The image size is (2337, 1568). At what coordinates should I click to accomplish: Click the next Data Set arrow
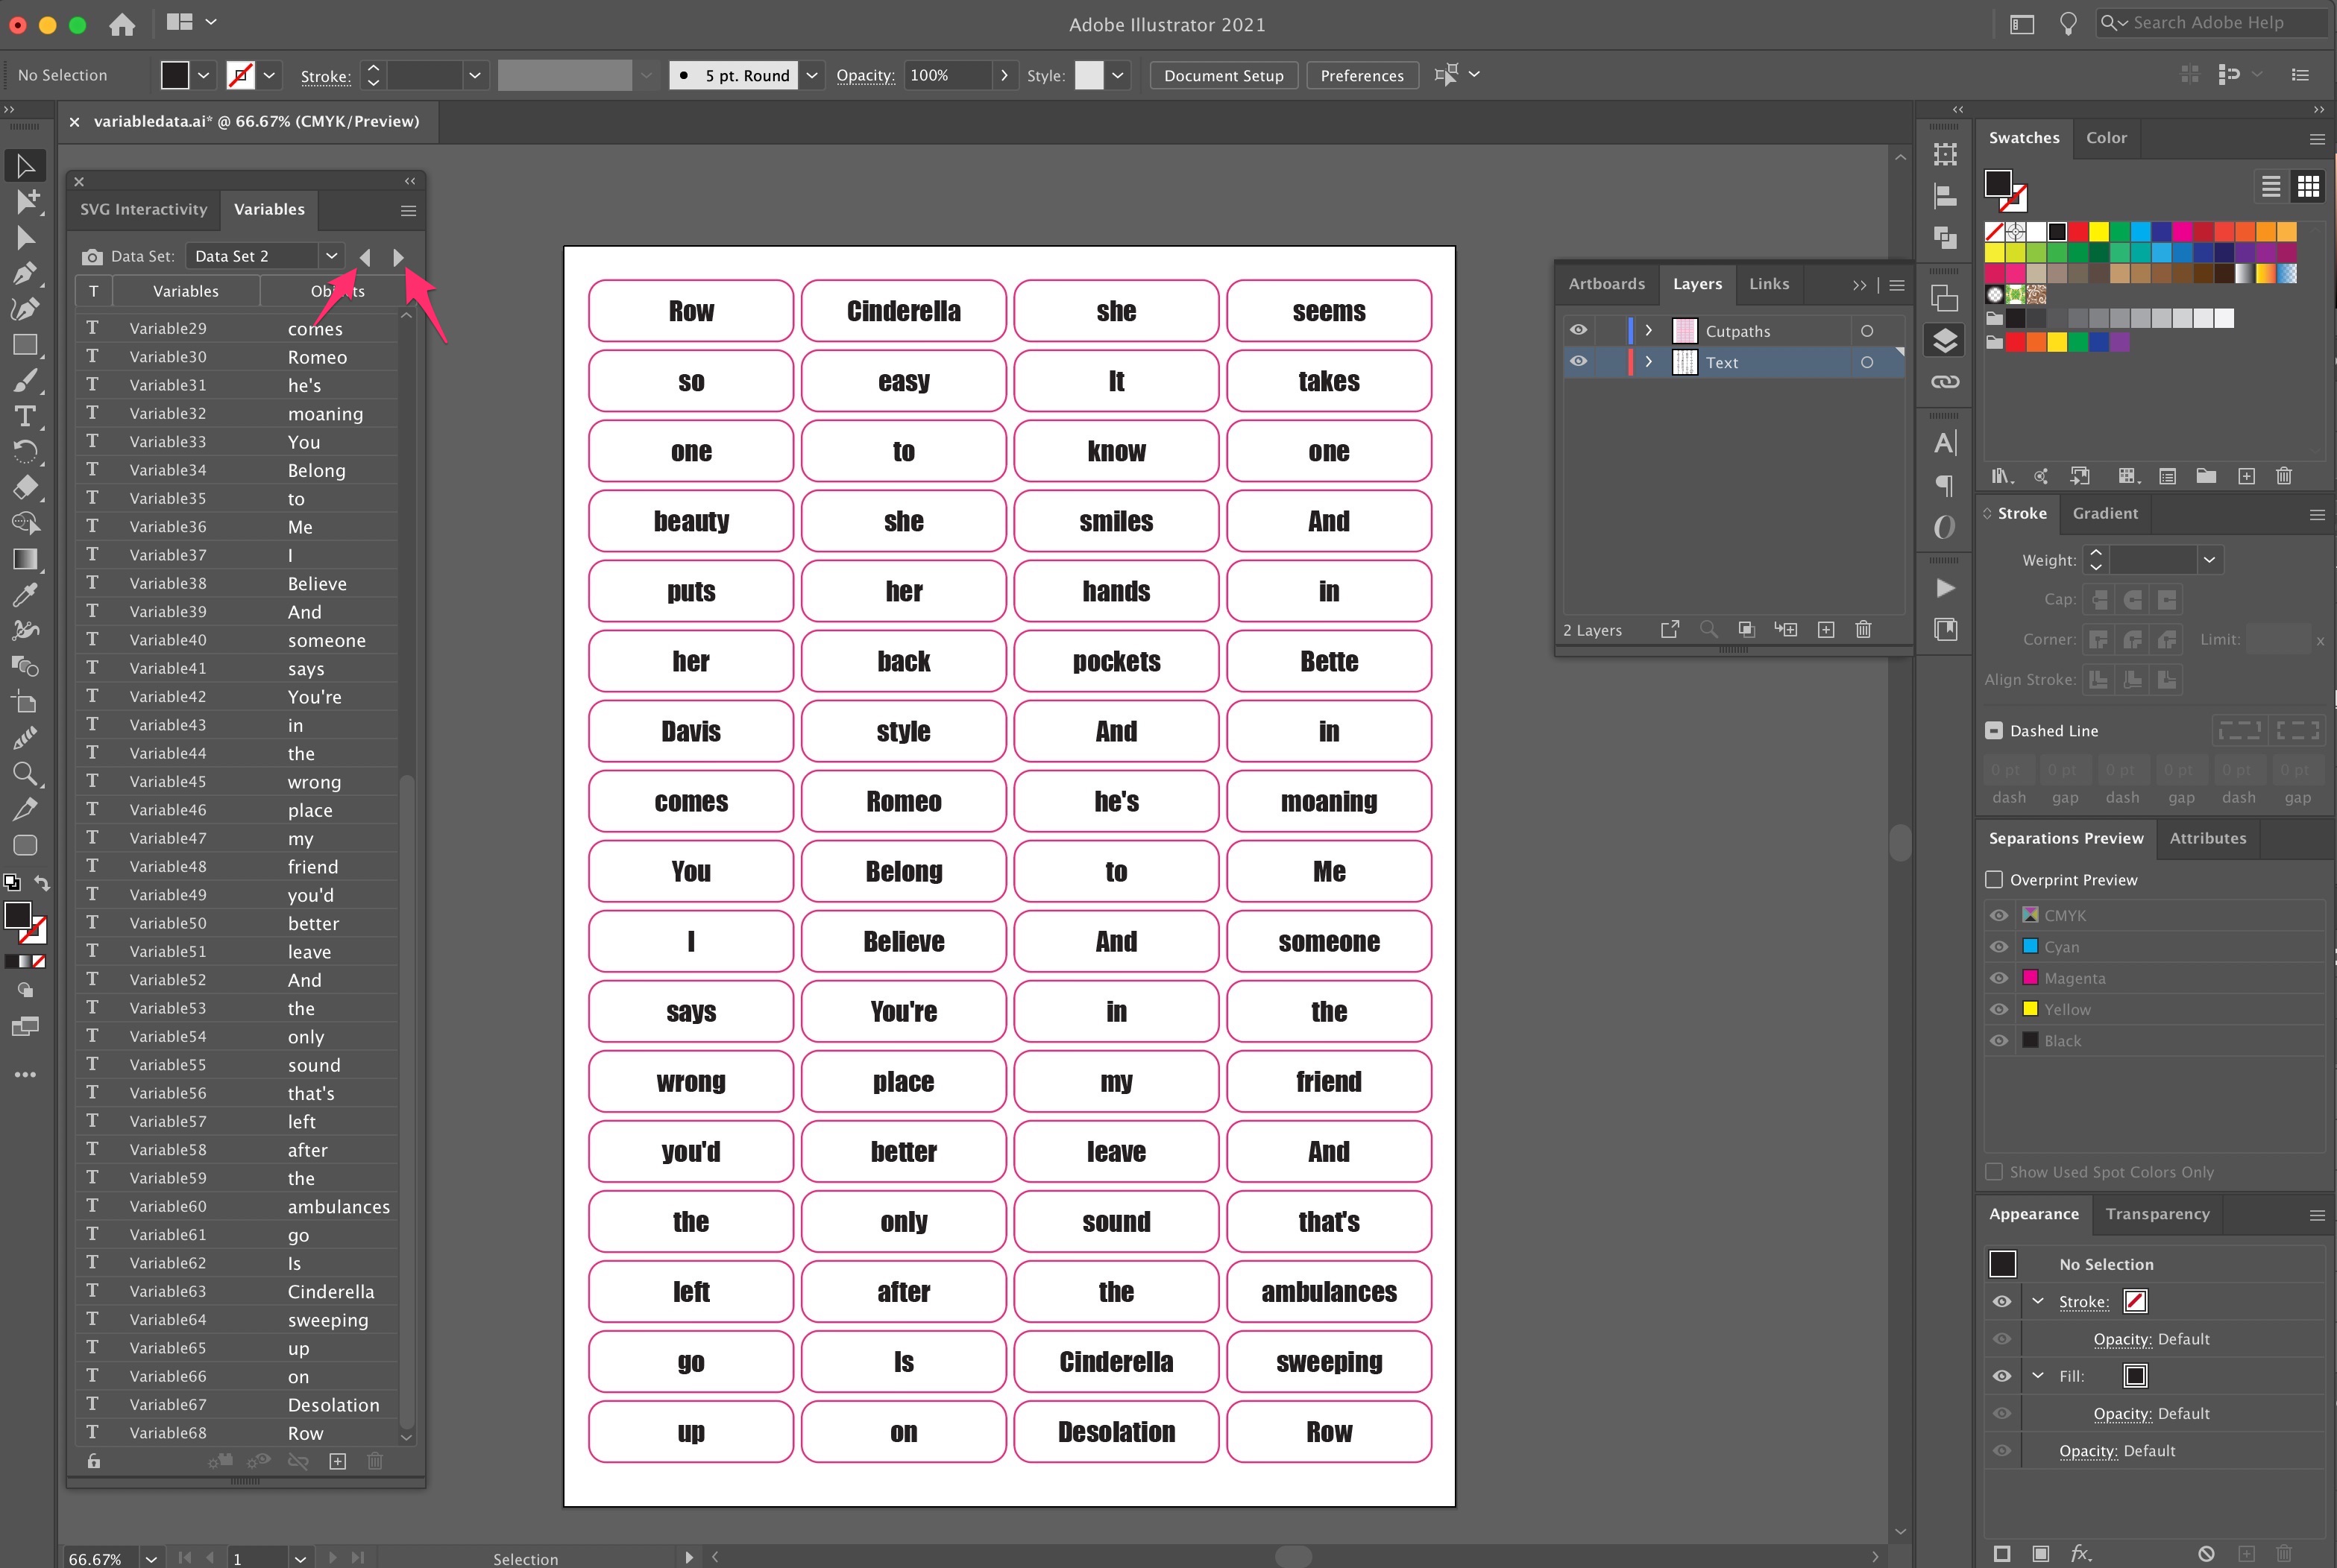[397, 257]
